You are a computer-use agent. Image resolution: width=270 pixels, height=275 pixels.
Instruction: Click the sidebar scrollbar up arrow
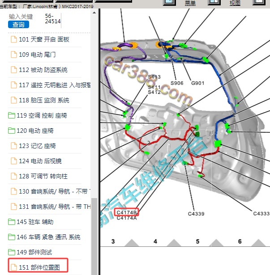pos(94,13)
